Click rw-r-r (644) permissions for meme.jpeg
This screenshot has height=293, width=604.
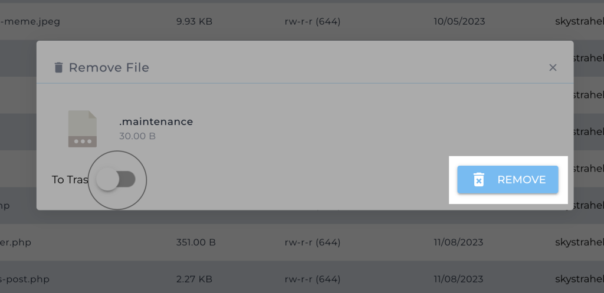[x=312, y=22]
